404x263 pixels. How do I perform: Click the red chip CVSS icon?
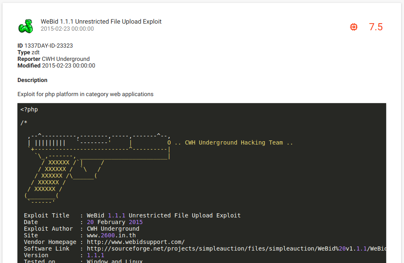pos(353,27)
